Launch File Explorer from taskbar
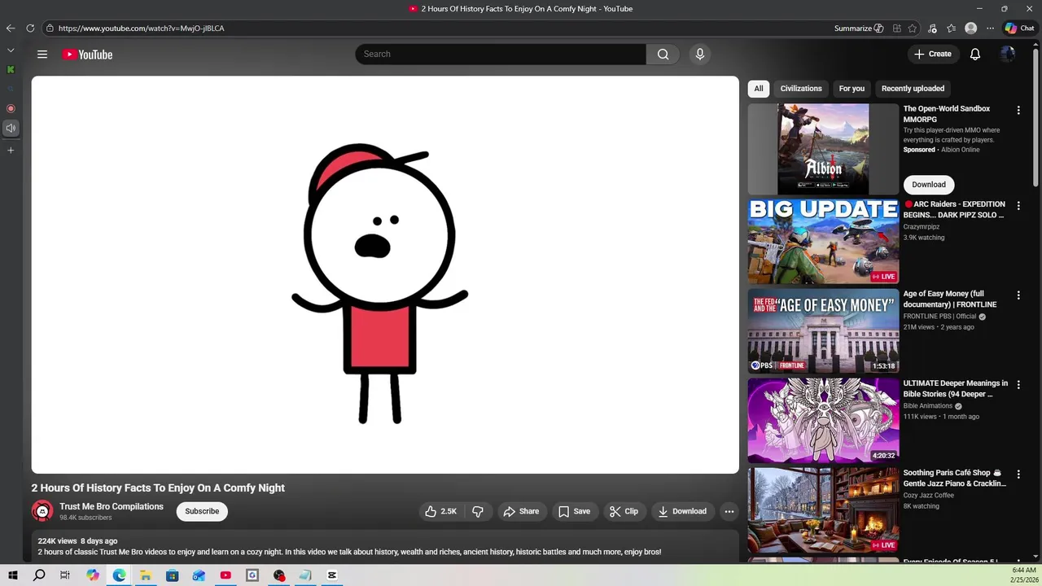The height and width of the screenshot is (586, 1042). [145, 575]
